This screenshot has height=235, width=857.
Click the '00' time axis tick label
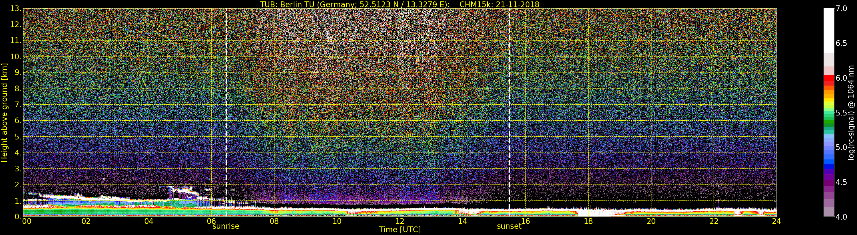(x=27, y=221)
